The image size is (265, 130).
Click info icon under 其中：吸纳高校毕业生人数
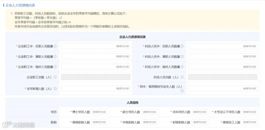pos(182,91)
